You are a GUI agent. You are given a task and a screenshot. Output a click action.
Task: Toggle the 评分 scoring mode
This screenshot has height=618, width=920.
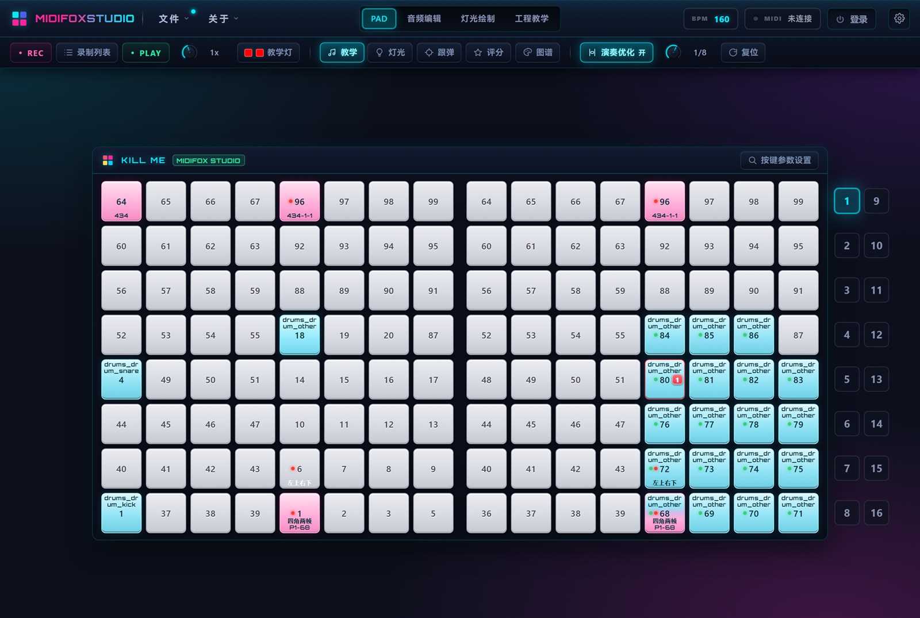[x=489, y=52]
